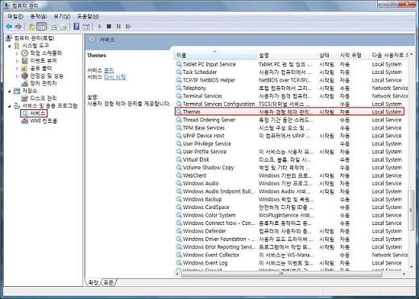Click the export list toolbar icon
Screen dimensions: 419x299
point(64,27)
